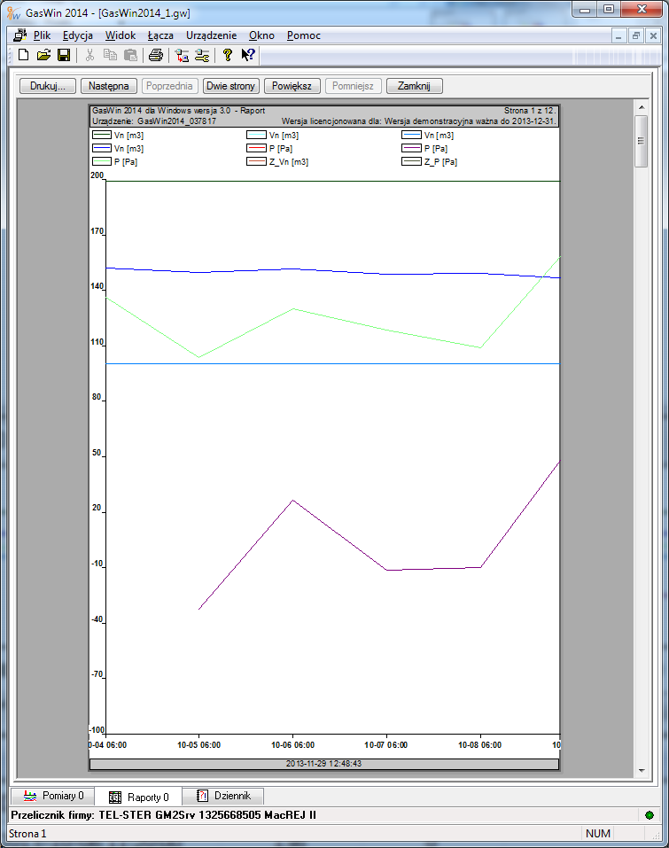Click the Z_P [Pa] legend swatch
Viewport: 669px width, 848px height.
click(x=411, y=161)
